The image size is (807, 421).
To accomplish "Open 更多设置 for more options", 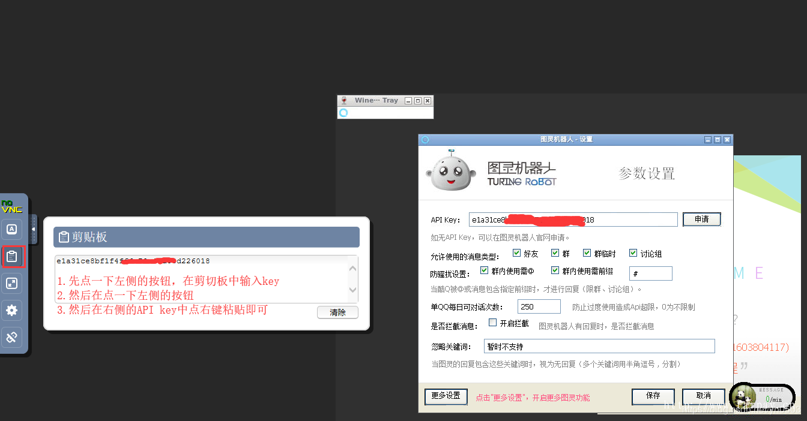I will [x=446, y=396].
